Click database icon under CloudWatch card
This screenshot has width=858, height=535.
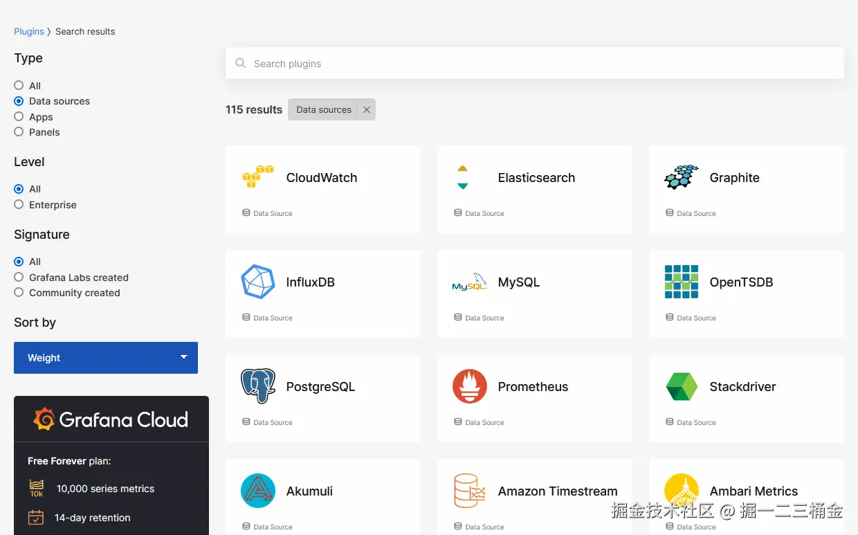pos(246,213)
